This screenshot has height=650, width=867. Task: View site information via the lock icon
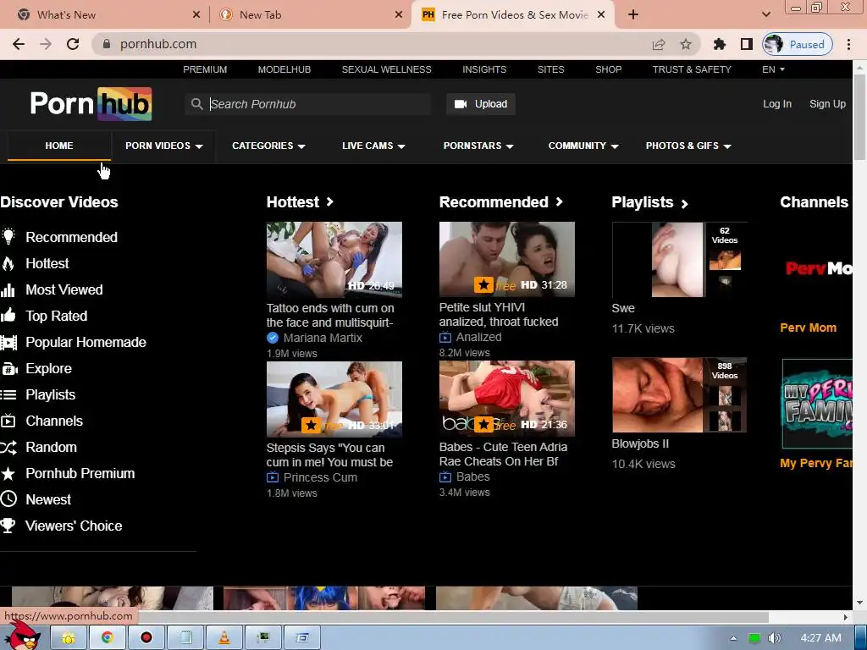[x=107, y=44]
